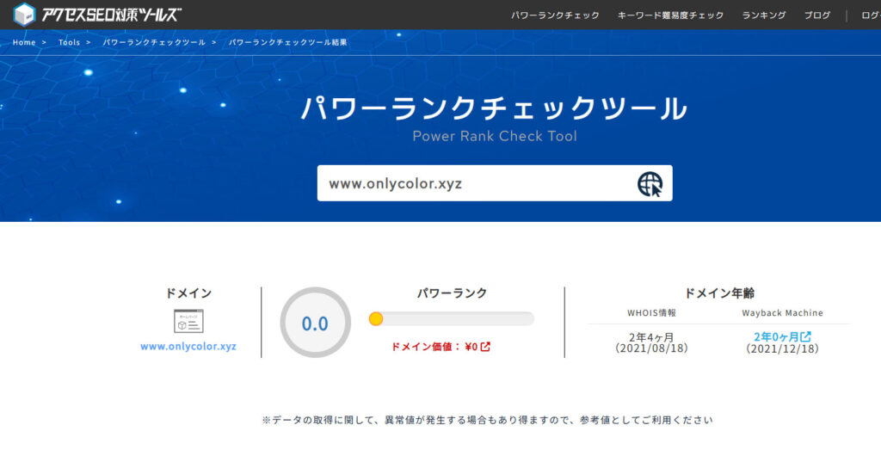
Task: Click the red ドメイン価値：¥0 link
Action: pyautogui.click(x=434, y=347)
